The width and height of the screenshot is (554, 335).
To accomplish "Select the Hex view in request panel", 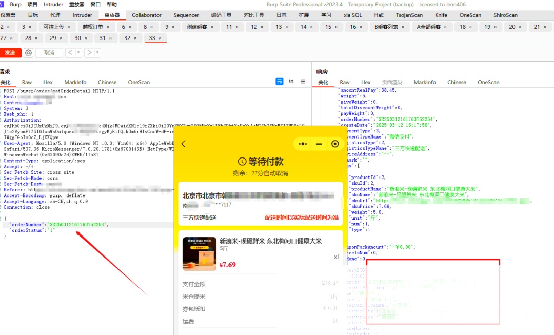I will pos(48,82).
